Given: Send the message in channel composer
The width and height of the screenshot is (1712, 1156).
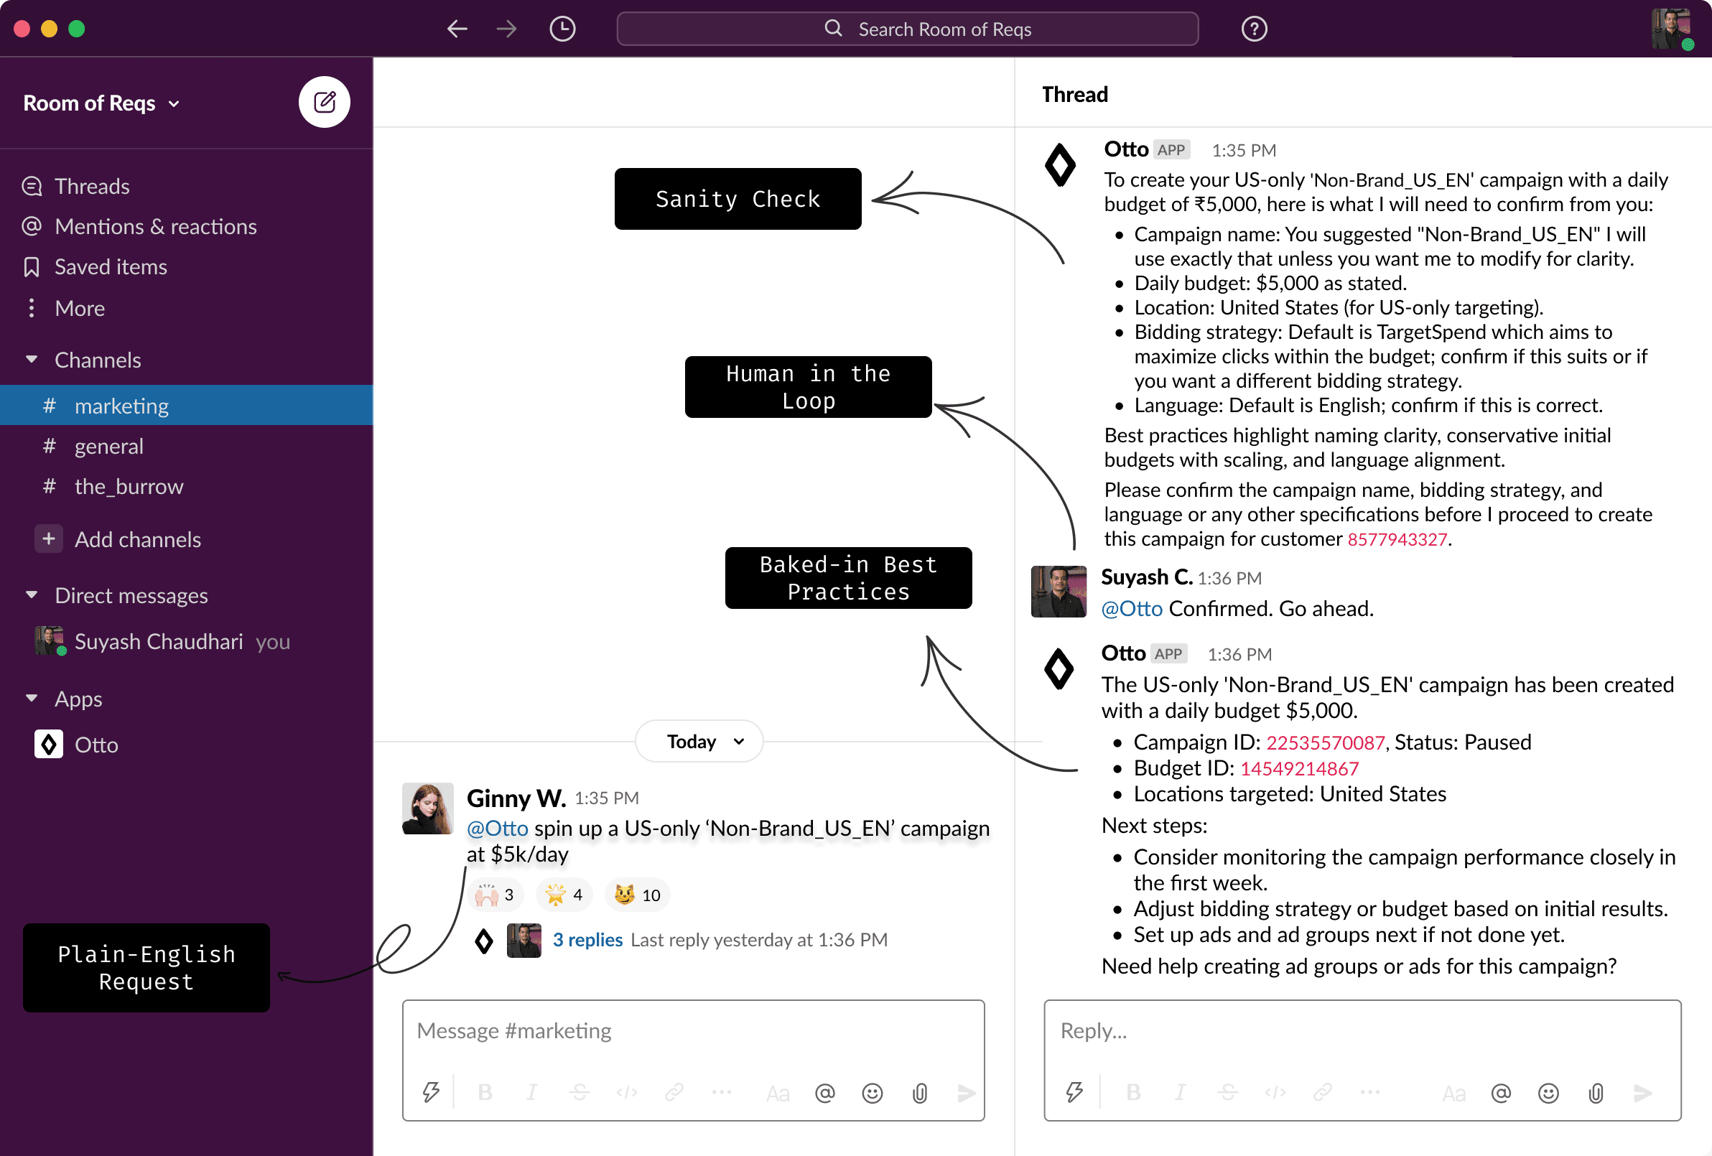Looking at the screenshot, I should pyautogui.click(x=967, y=1093).
